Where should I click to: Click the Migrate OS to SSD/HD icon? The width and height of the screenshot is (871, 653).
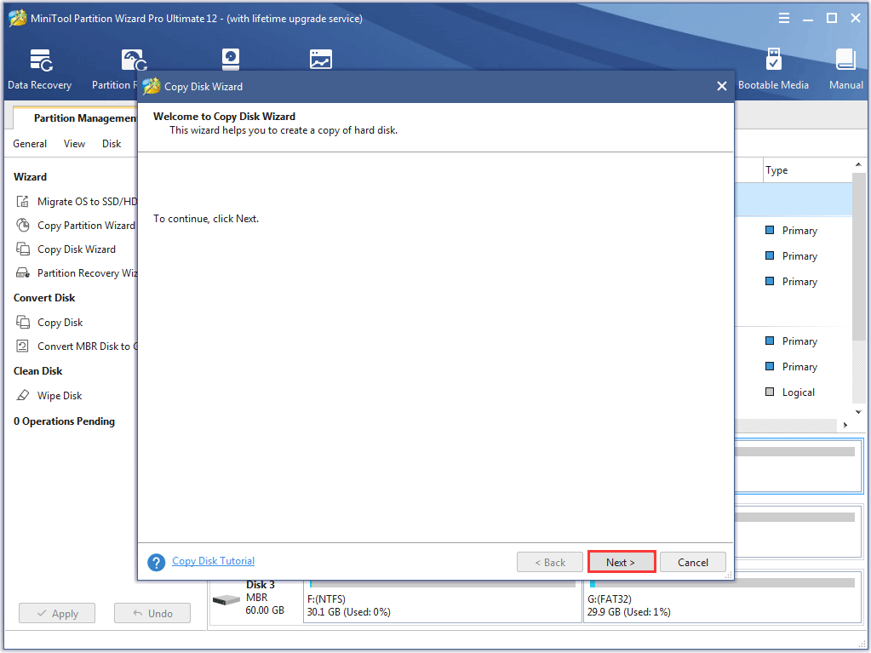pos(22,201)
